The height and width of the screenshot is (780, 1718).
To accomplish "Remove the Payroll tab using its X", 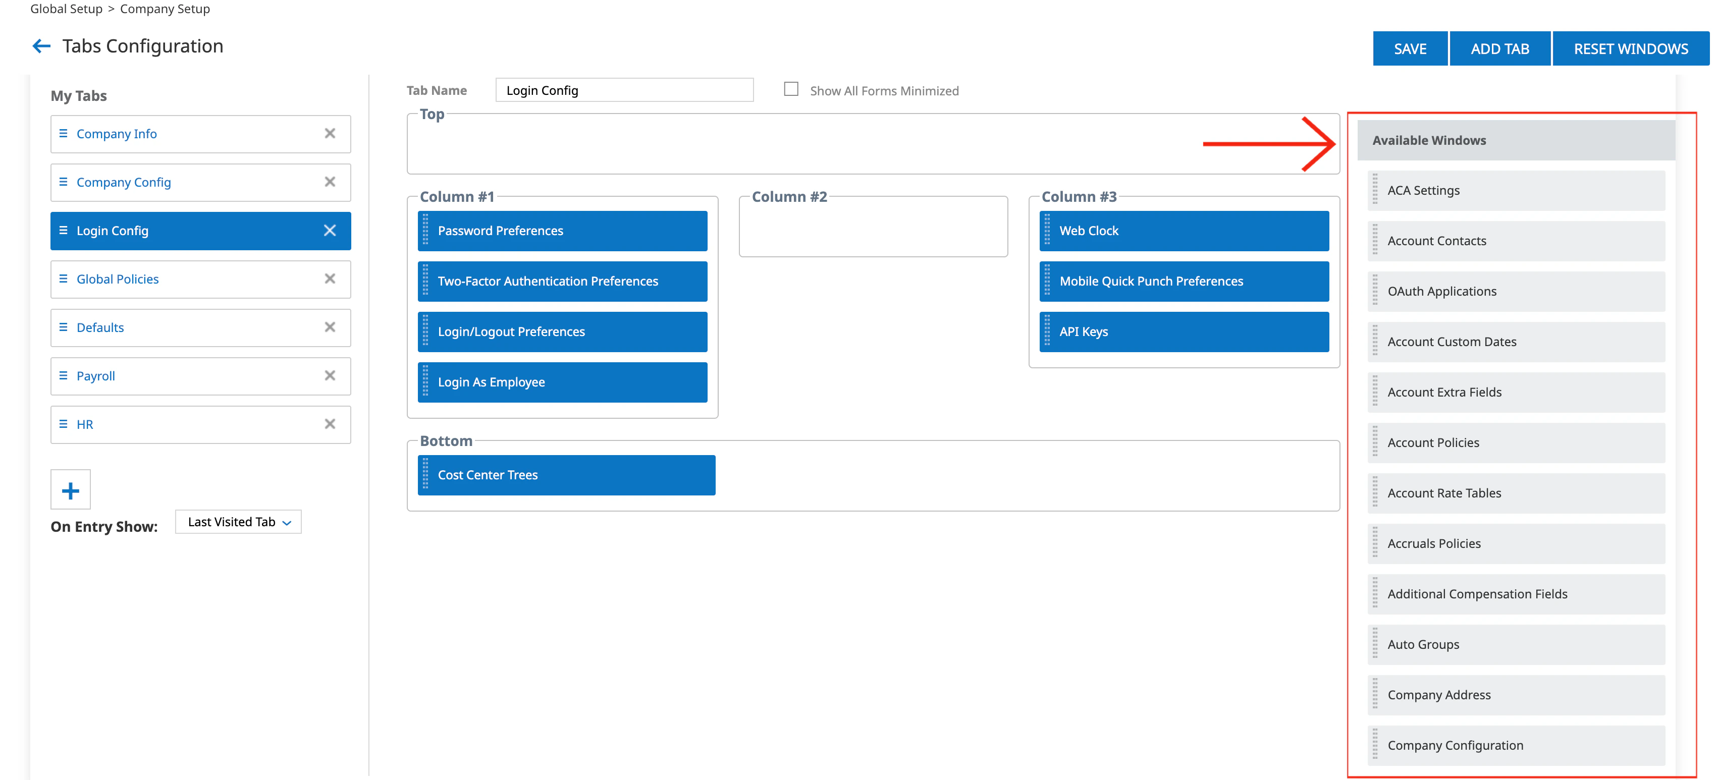I will [x=330, y=375].
